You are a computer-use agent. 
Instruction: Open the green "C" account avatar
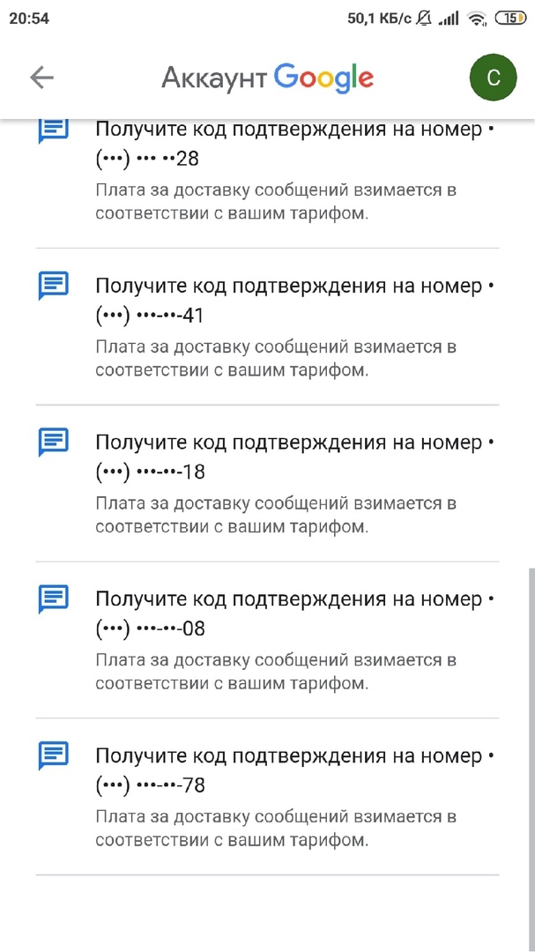tap(493, 78)
